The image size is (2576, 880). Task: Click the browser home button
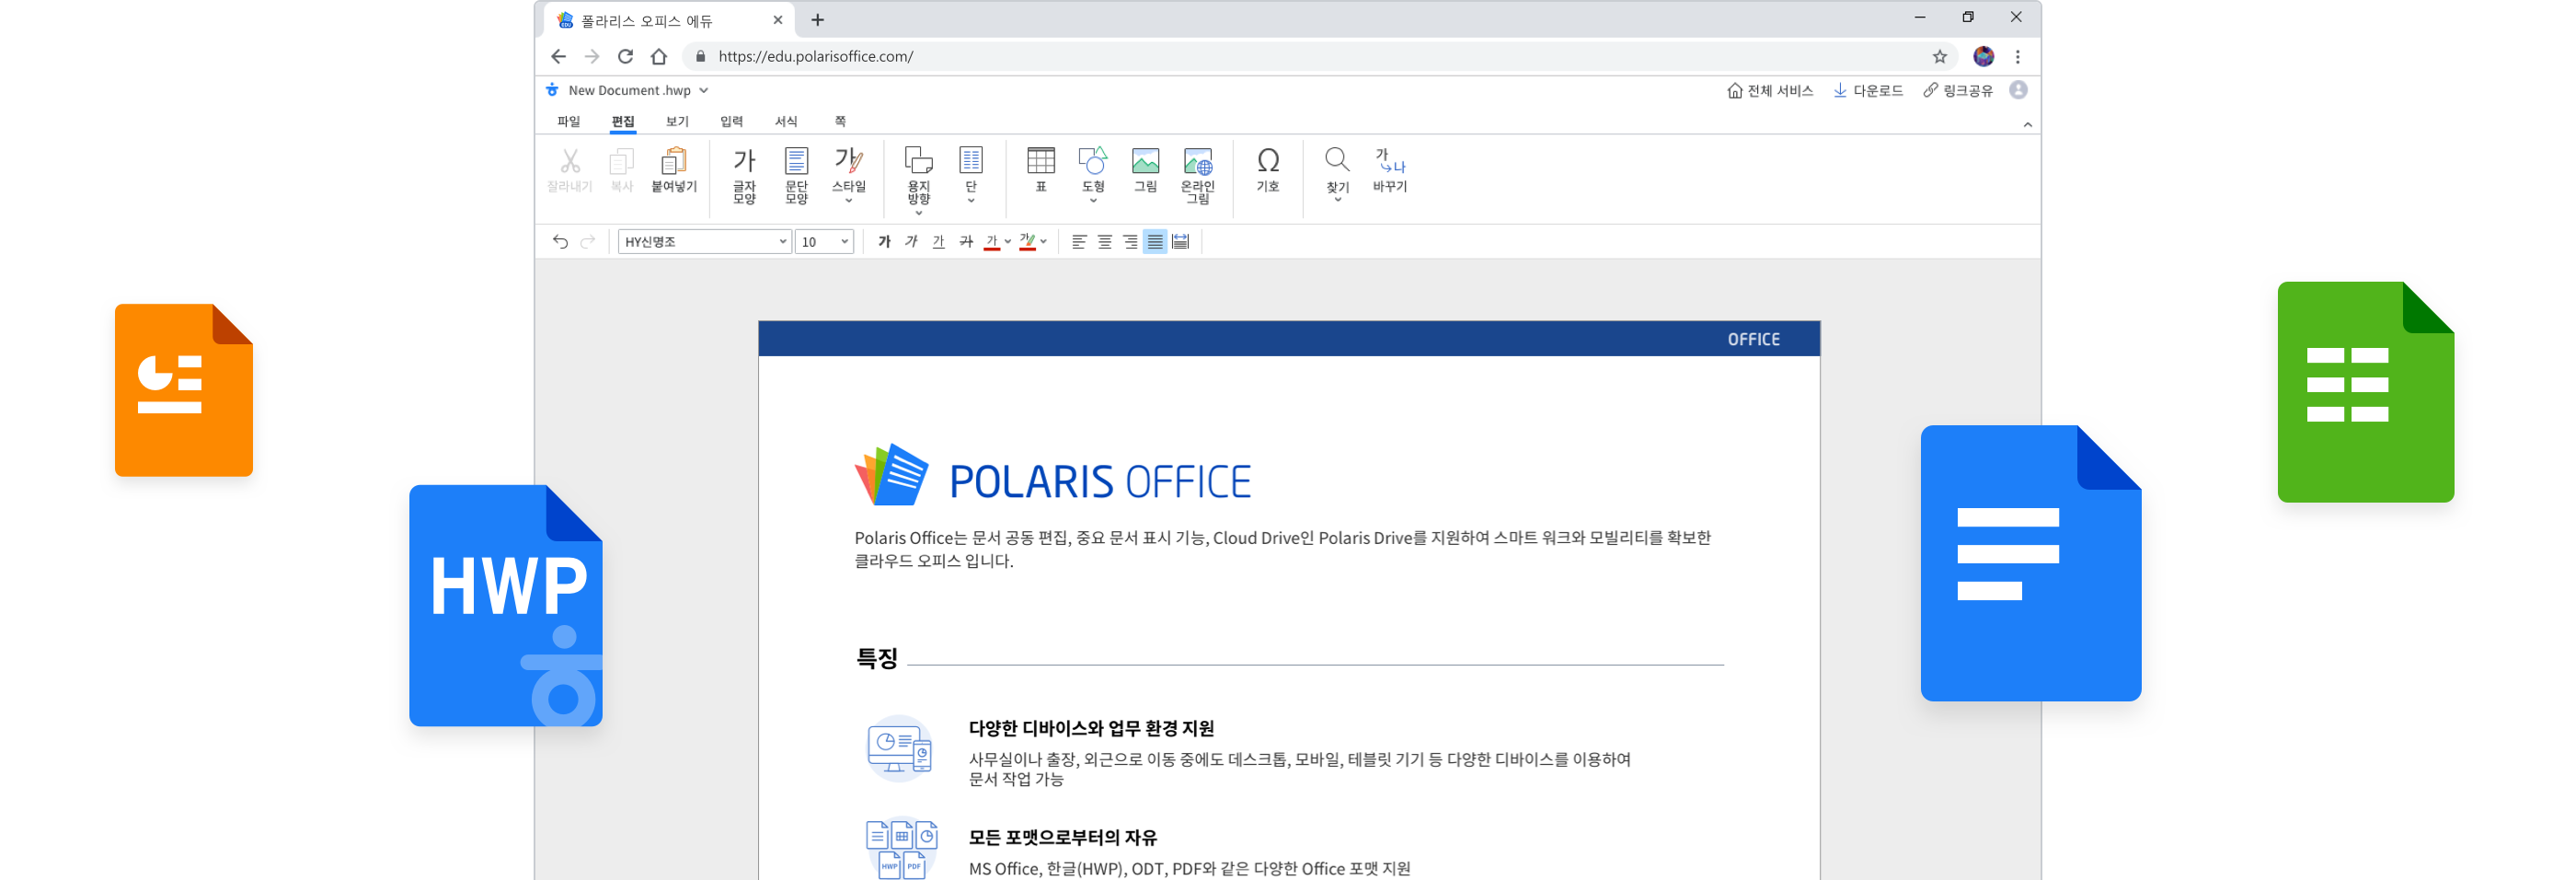659,56
